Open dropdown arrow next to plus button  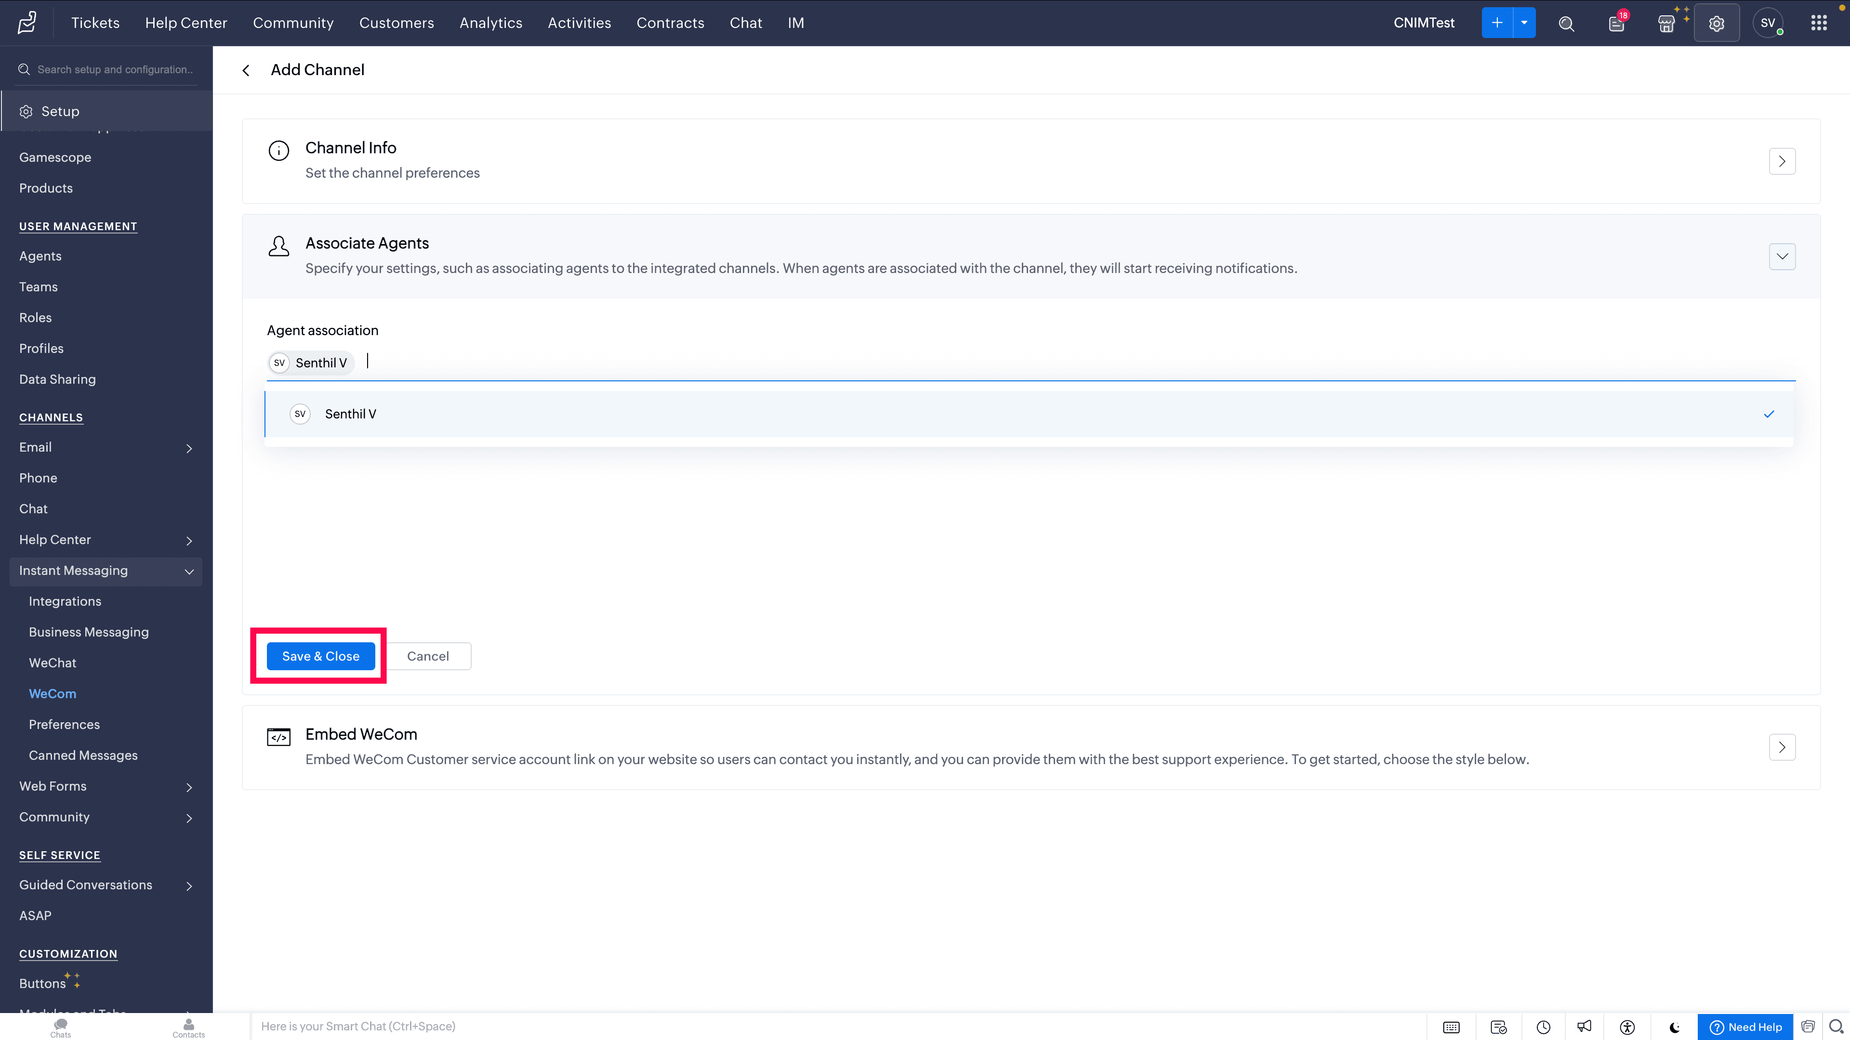(x=1524, y=23)
